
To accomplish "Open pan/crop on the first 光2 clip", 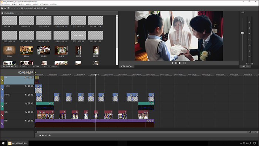I will (50, 103).
